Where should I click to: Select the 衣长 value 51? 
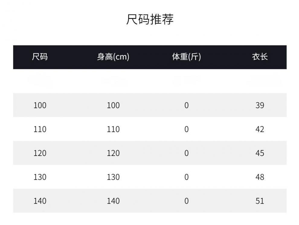260,201
